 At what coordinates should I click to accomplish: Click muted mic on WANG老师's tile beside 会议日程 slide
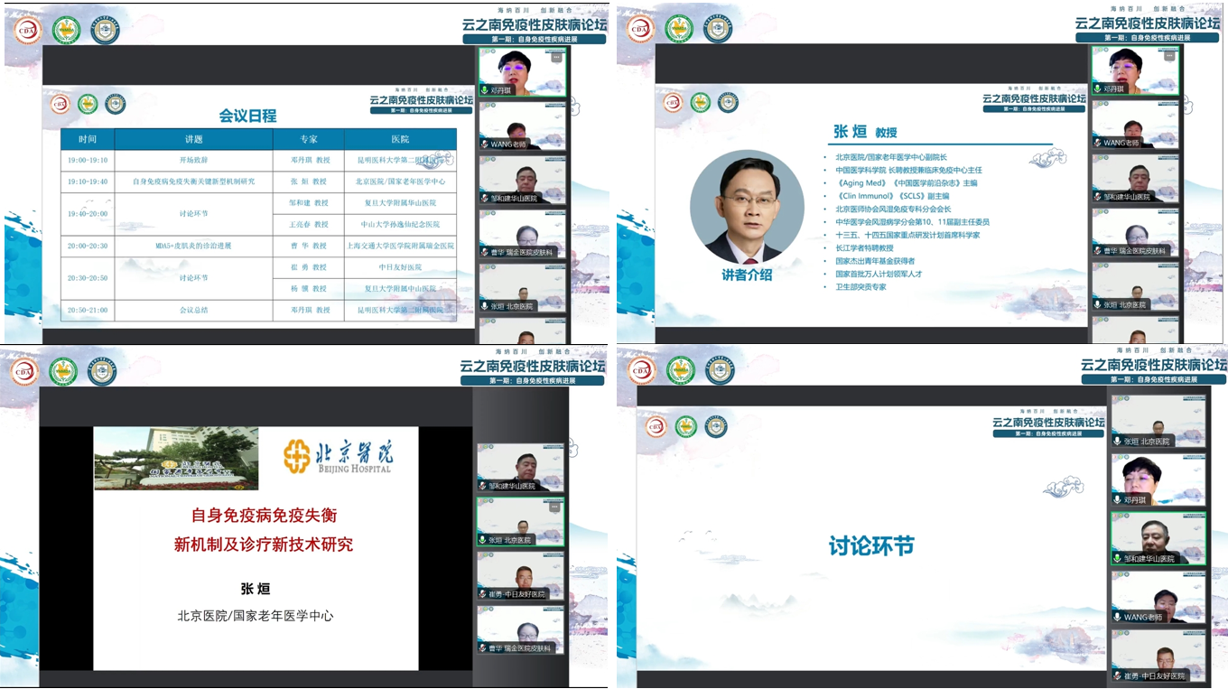485,144
